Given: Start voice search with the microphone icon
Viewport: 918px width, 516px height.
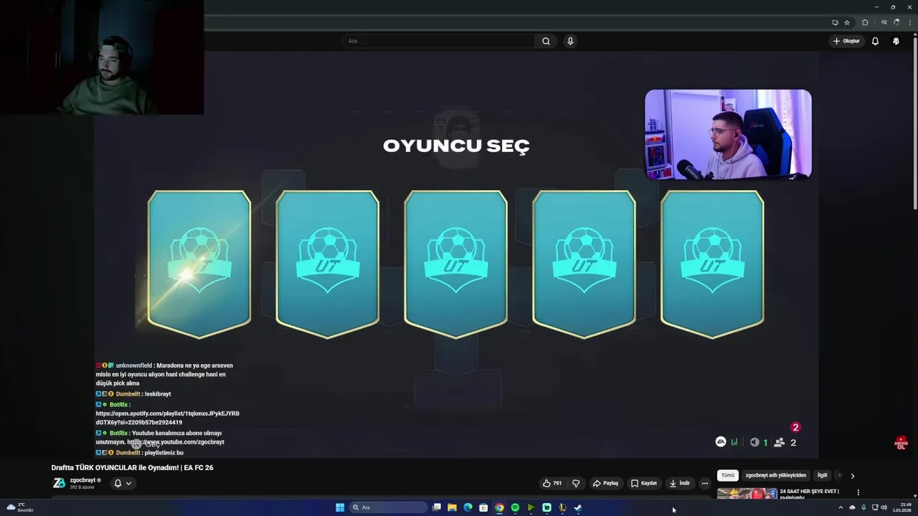Looking at the screenshot, I should (x=570, y=41).
